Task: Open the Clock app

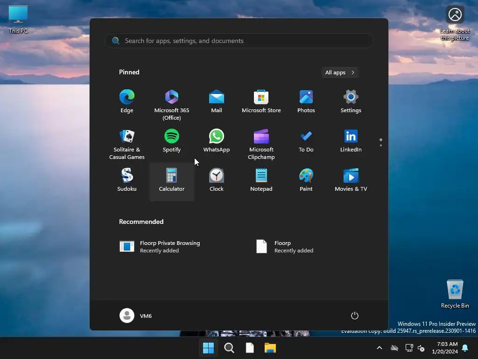Action: click(217, 180)
